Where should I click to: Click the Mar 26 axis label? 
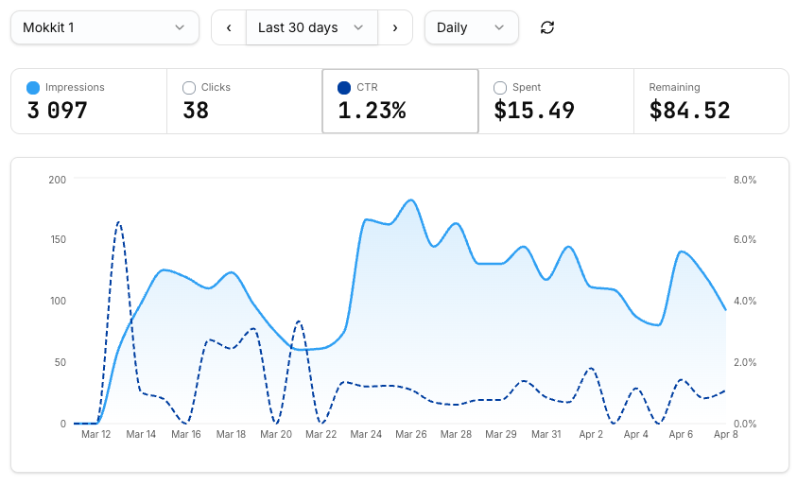click(x=411, y=435)
